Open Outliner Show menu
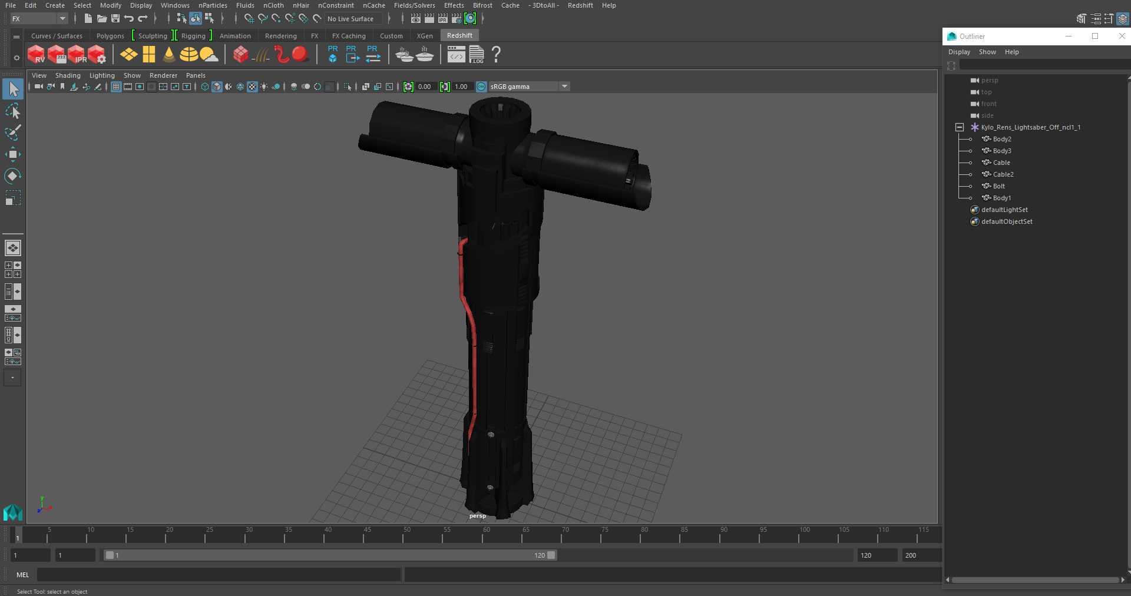Viewport: 1131px width, 596px height. point(987,52)
